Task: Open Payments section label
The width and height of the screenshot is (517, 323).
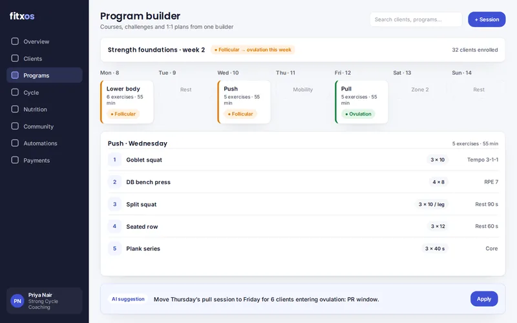Action: (x=37, y=160)
